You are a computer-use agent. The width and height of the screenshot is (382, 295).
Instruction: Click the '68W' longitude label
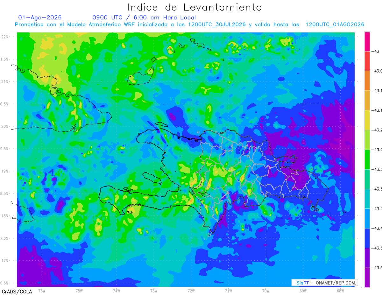[x=340, y=291]
